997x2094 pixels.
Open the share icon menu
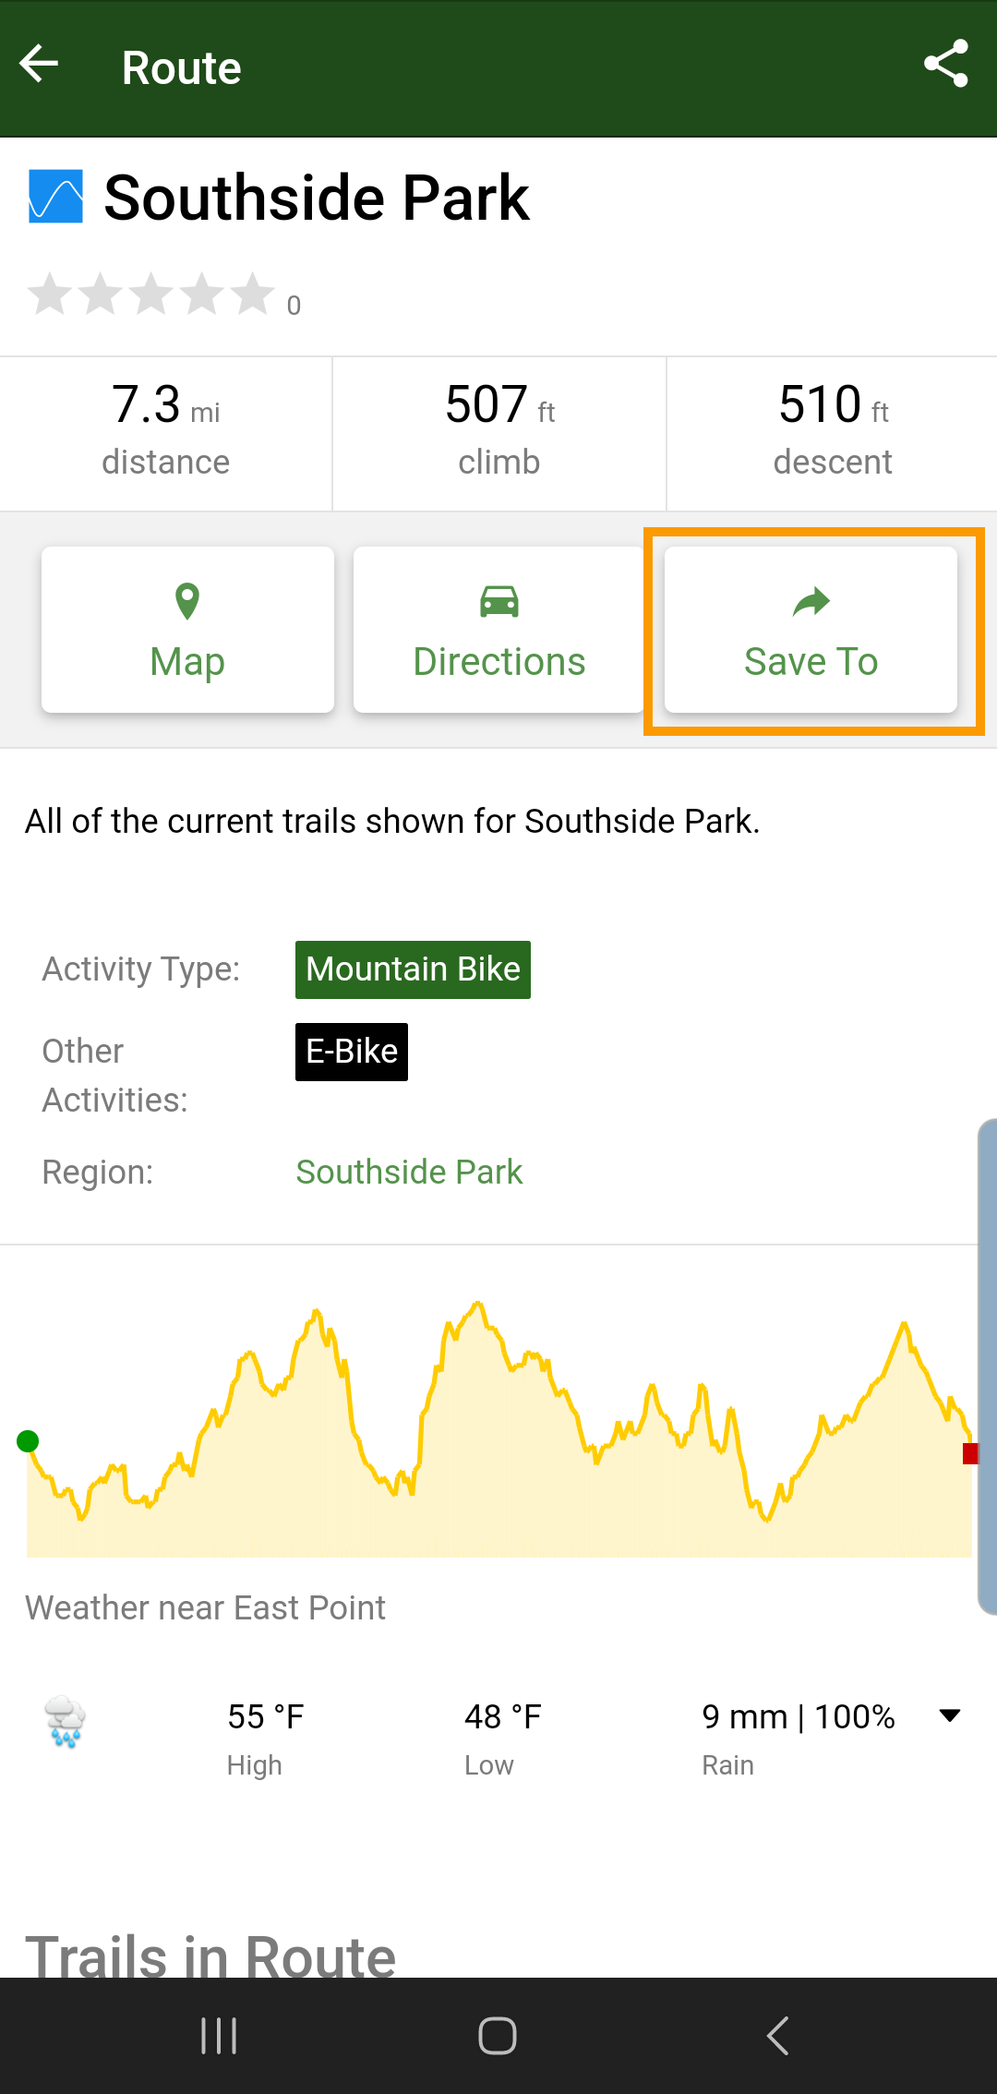tap(946, 65)
